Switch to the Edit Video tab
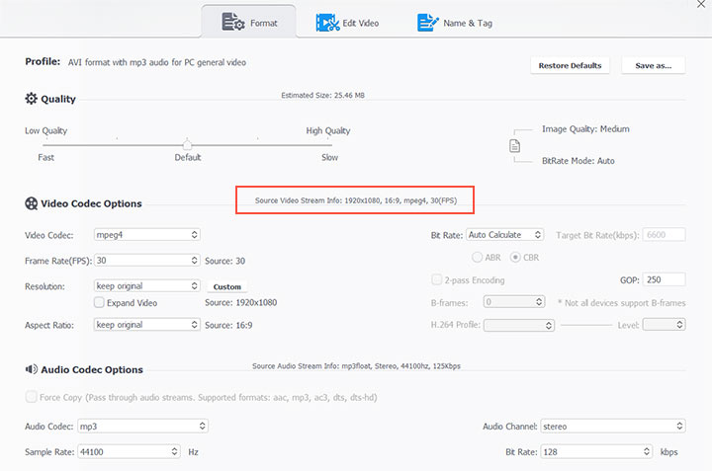712x471 pixels. point(347,23)
